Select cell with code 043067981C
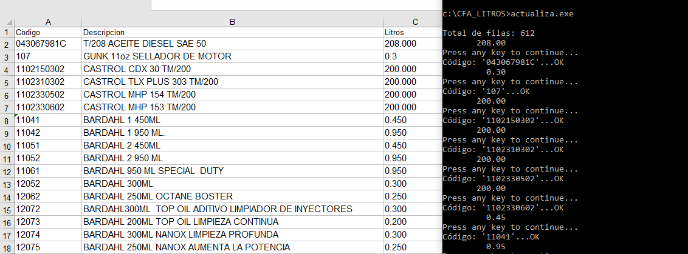Viewport: 688px width, 254px height. tap(48, 44)
